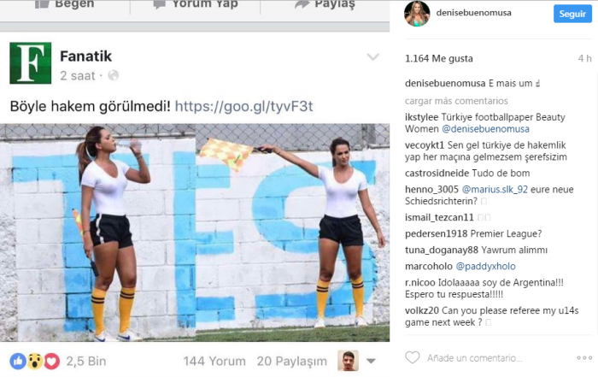Click the denisebuenomusa profile avatar
The image size is (598, 377).
click(417, 14)
